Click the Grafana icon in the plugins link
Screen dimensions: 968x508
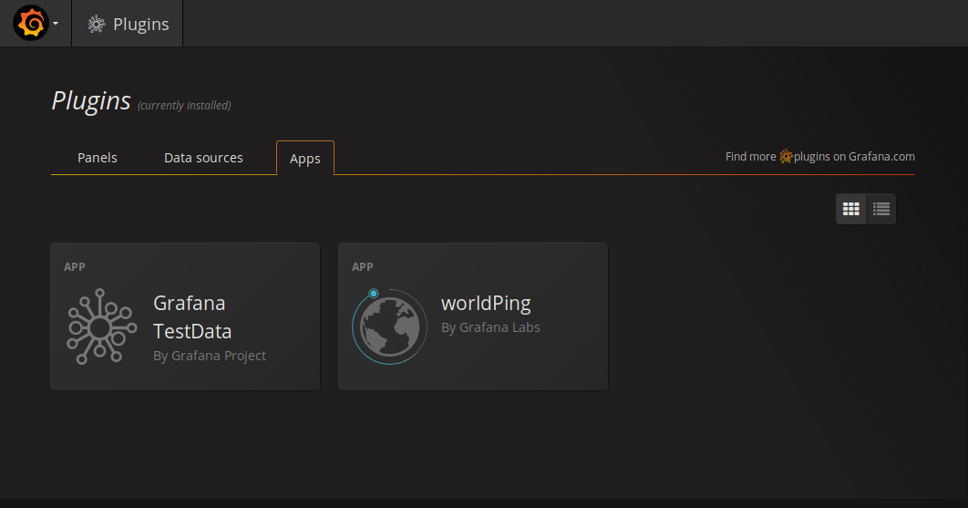[786, 156]
